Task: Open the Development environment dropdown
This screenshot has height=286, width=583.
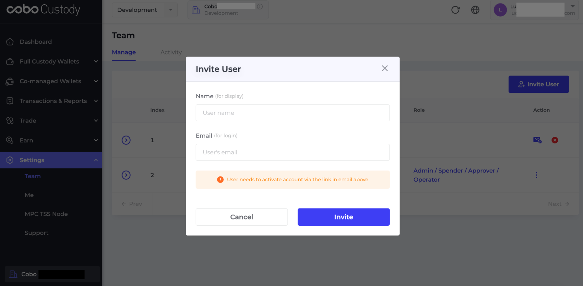Action: [145, 10]
